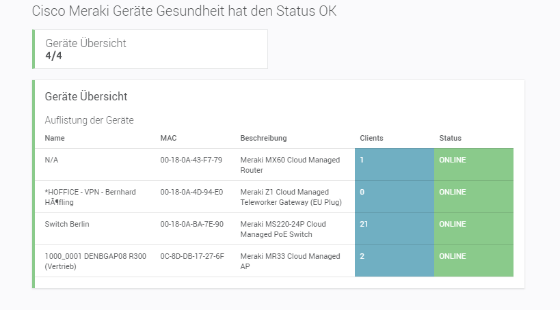
Task: Click the Clients column header
Action: pos(371,138)
